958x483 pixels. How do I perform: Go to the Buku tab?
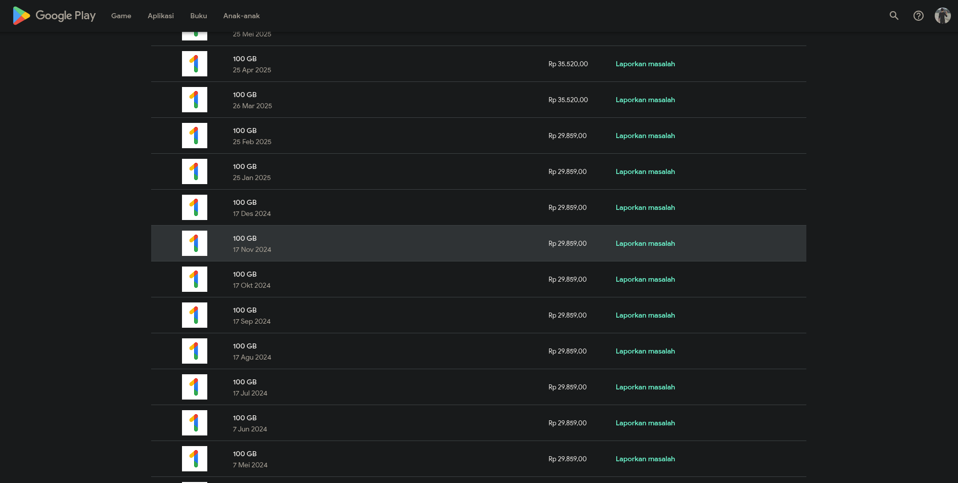tap(199, 16)
